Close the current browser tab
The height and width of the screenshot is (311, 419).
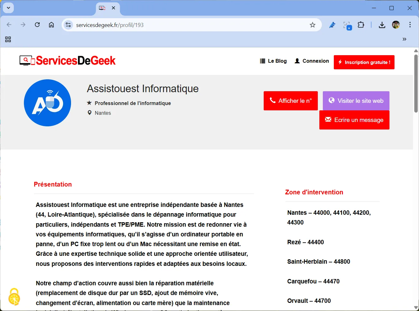(x=113, y=8)
